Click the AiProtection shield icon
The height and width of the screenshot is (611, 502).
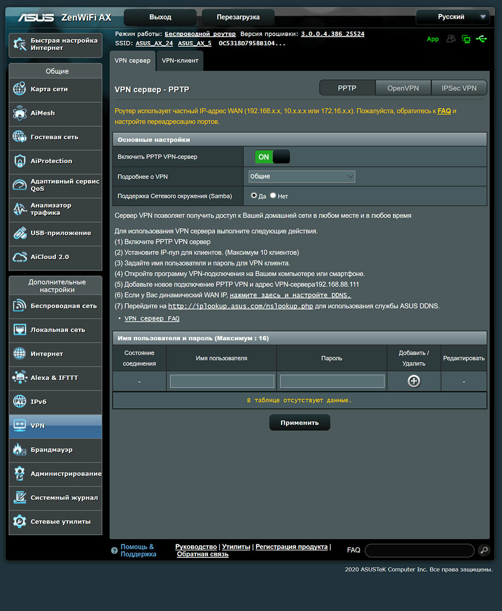(20, 161)
